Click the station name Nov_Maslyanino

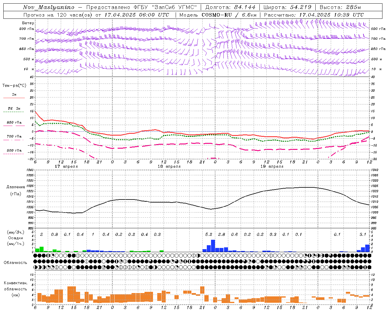tap(49, 7)
